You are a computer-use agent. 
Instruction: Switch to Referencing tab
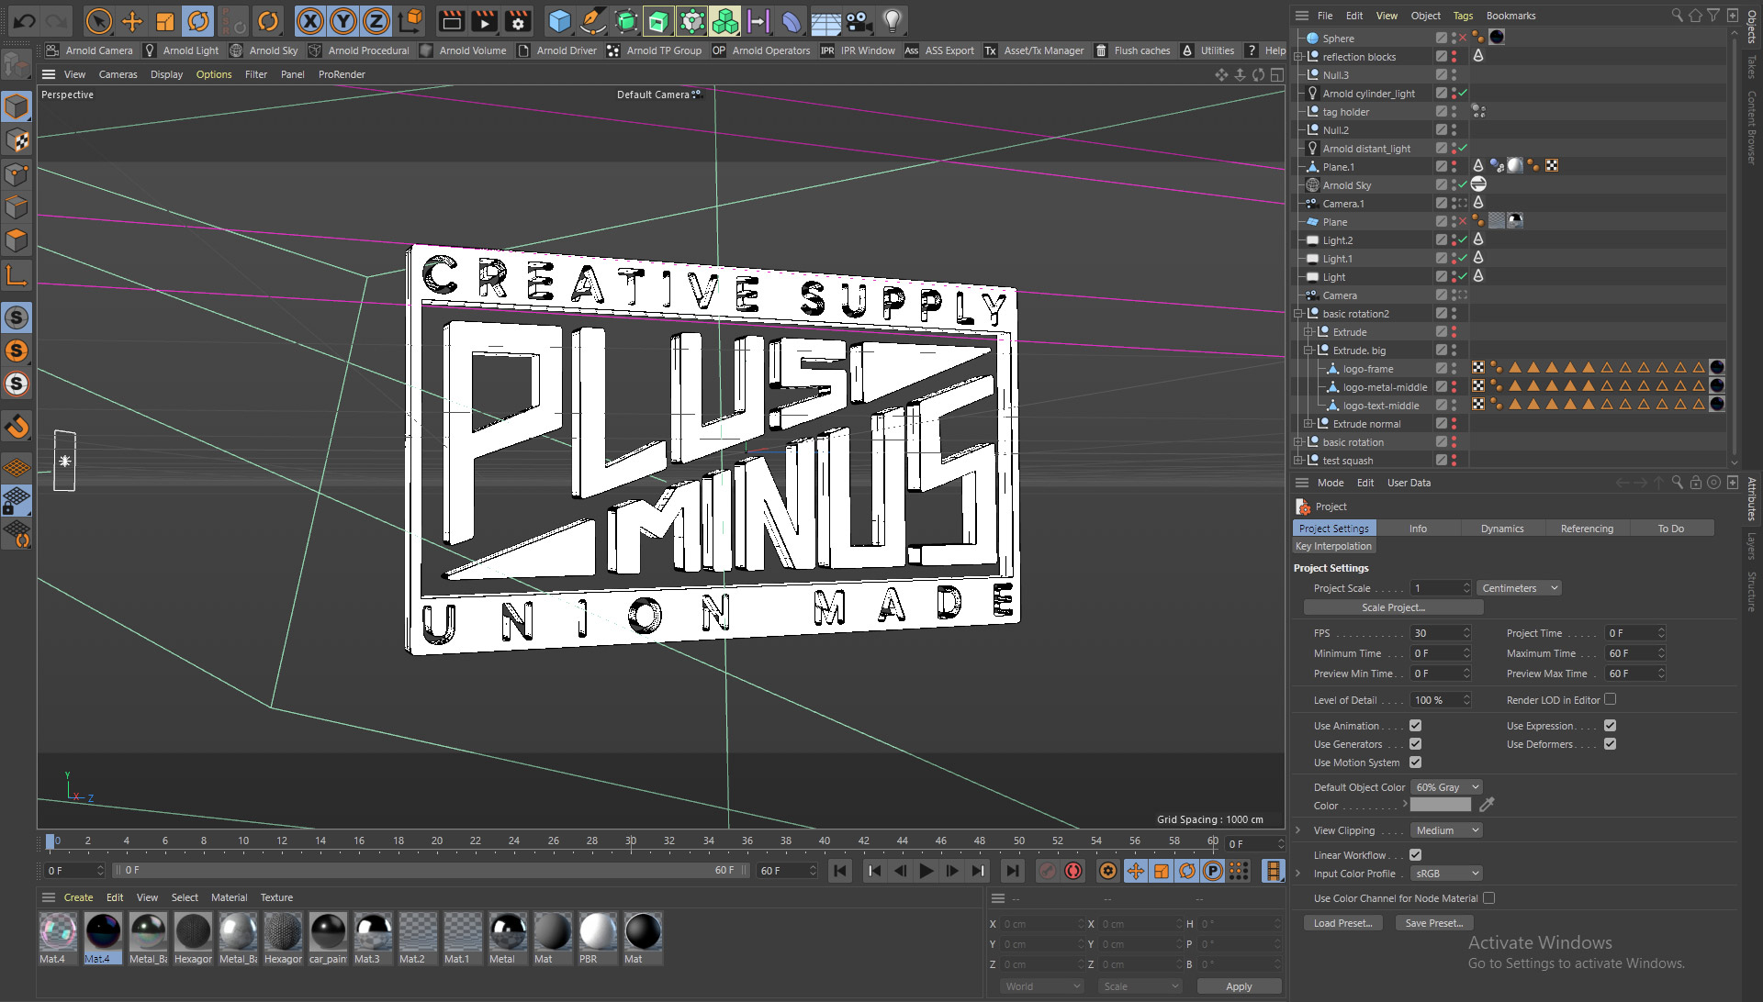(x=1587, y=529)
